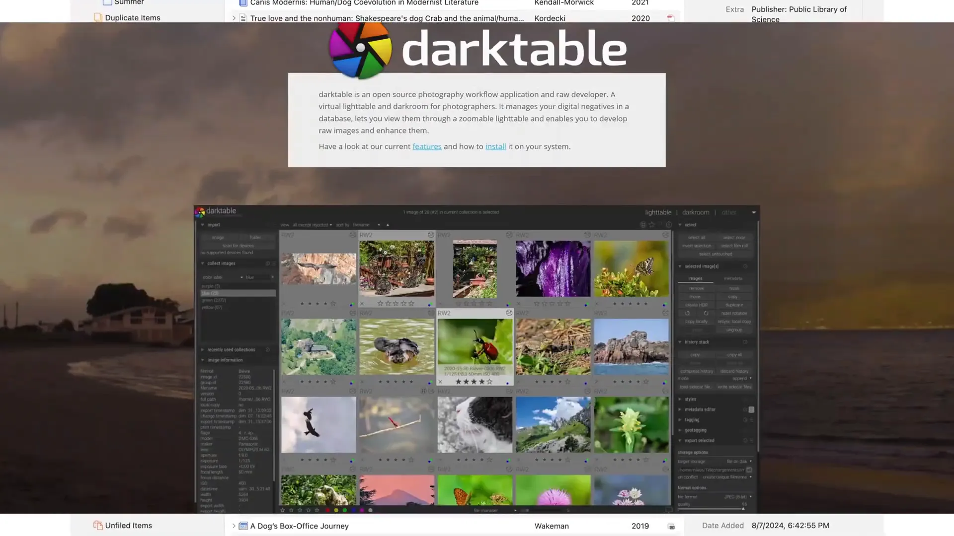954x536 pixels.
Task: Open the butterfly on flowers thumbnail
Action: click(631, 268)
